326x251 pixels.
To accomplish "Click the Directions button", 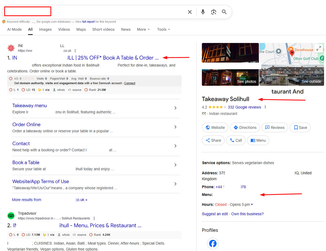I will [x=245, y=127].
